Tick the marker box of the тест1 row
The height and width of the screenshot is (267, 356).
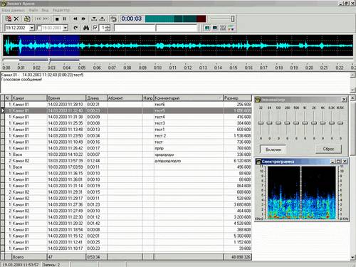(2, 130)
